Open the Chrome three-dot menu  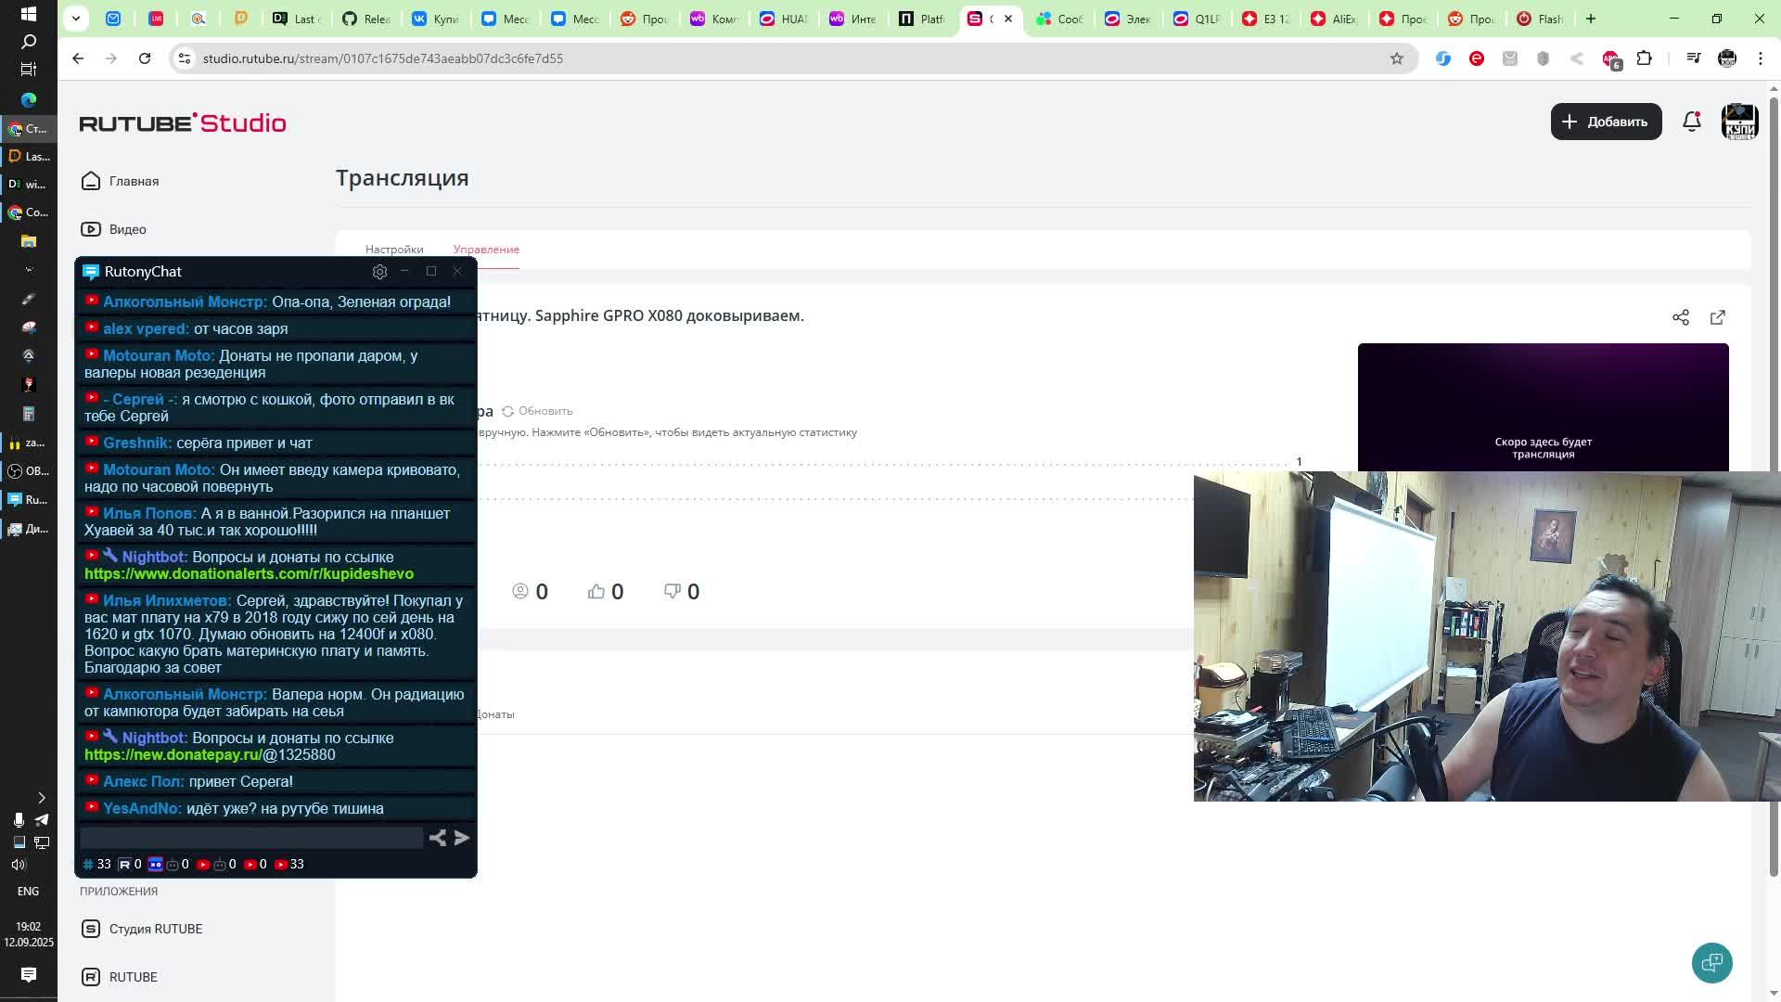(x=1761, y=58)
